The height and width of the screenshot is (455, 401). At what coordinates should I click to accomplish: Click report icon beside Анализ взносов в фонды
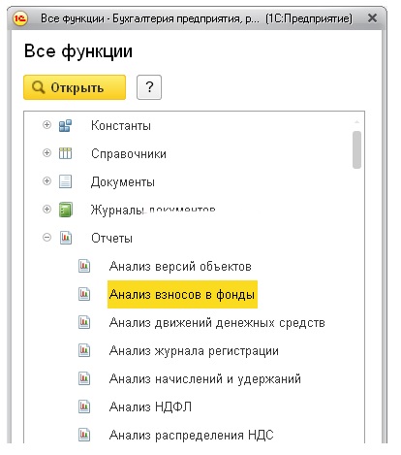[84, 294]
